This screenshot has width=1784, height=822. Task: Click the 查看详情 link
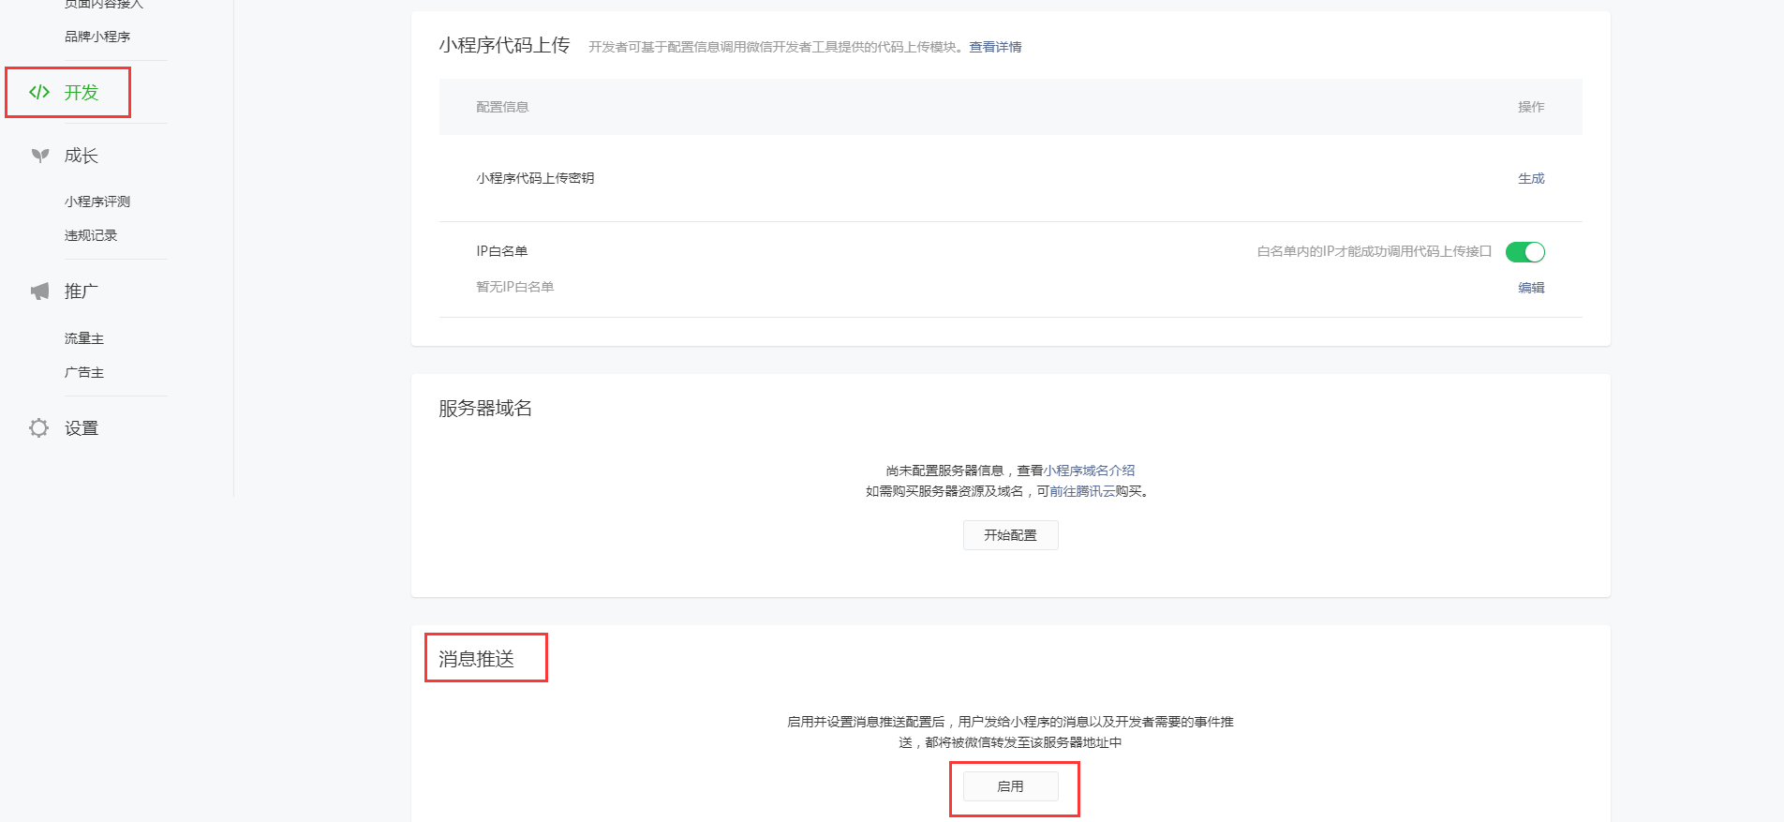(995, 47)
